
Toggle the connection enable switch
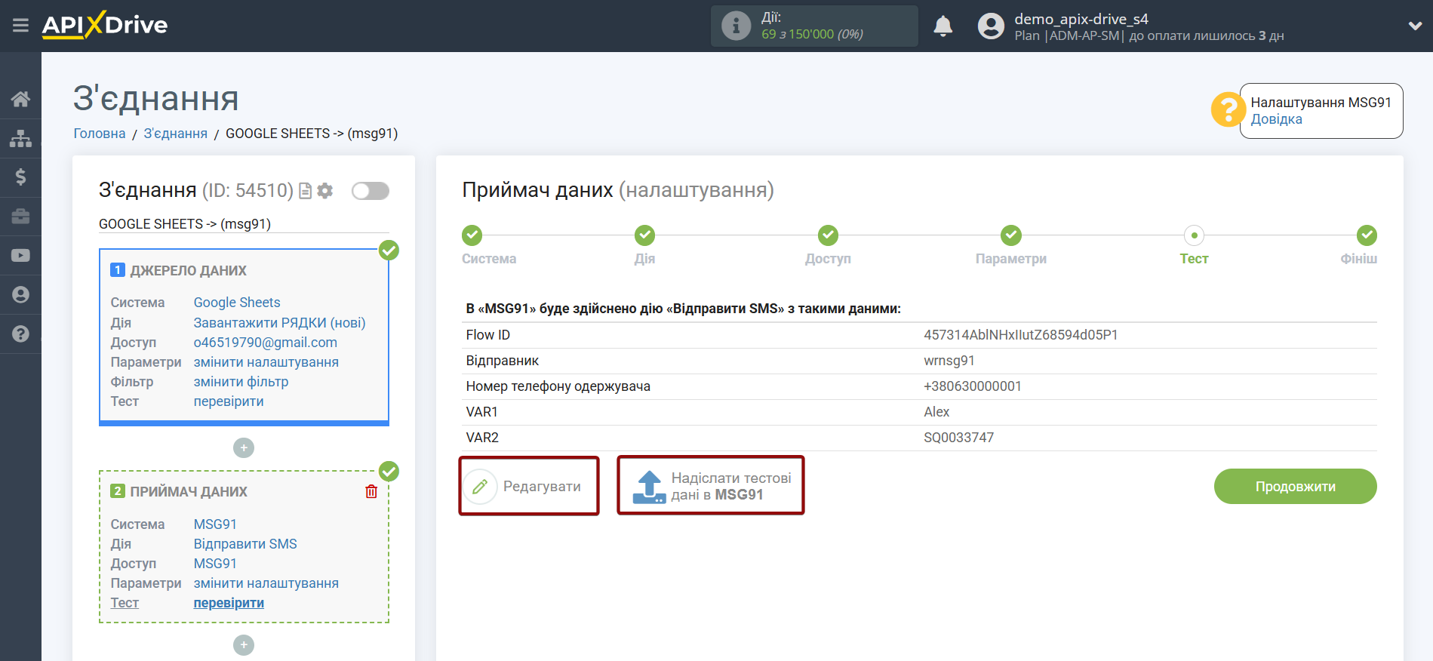371,191
